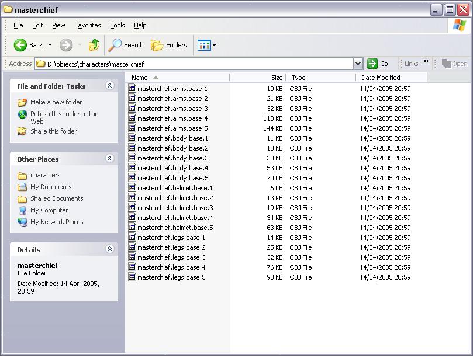Open the Favorites menu
Viewport: 473px width, 356px height.
click(88, 25)
